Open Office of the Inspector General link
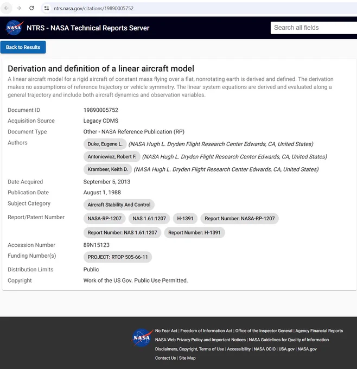Image resolution: width=357 pixels, height=369 pixels. tap(264, 331)
